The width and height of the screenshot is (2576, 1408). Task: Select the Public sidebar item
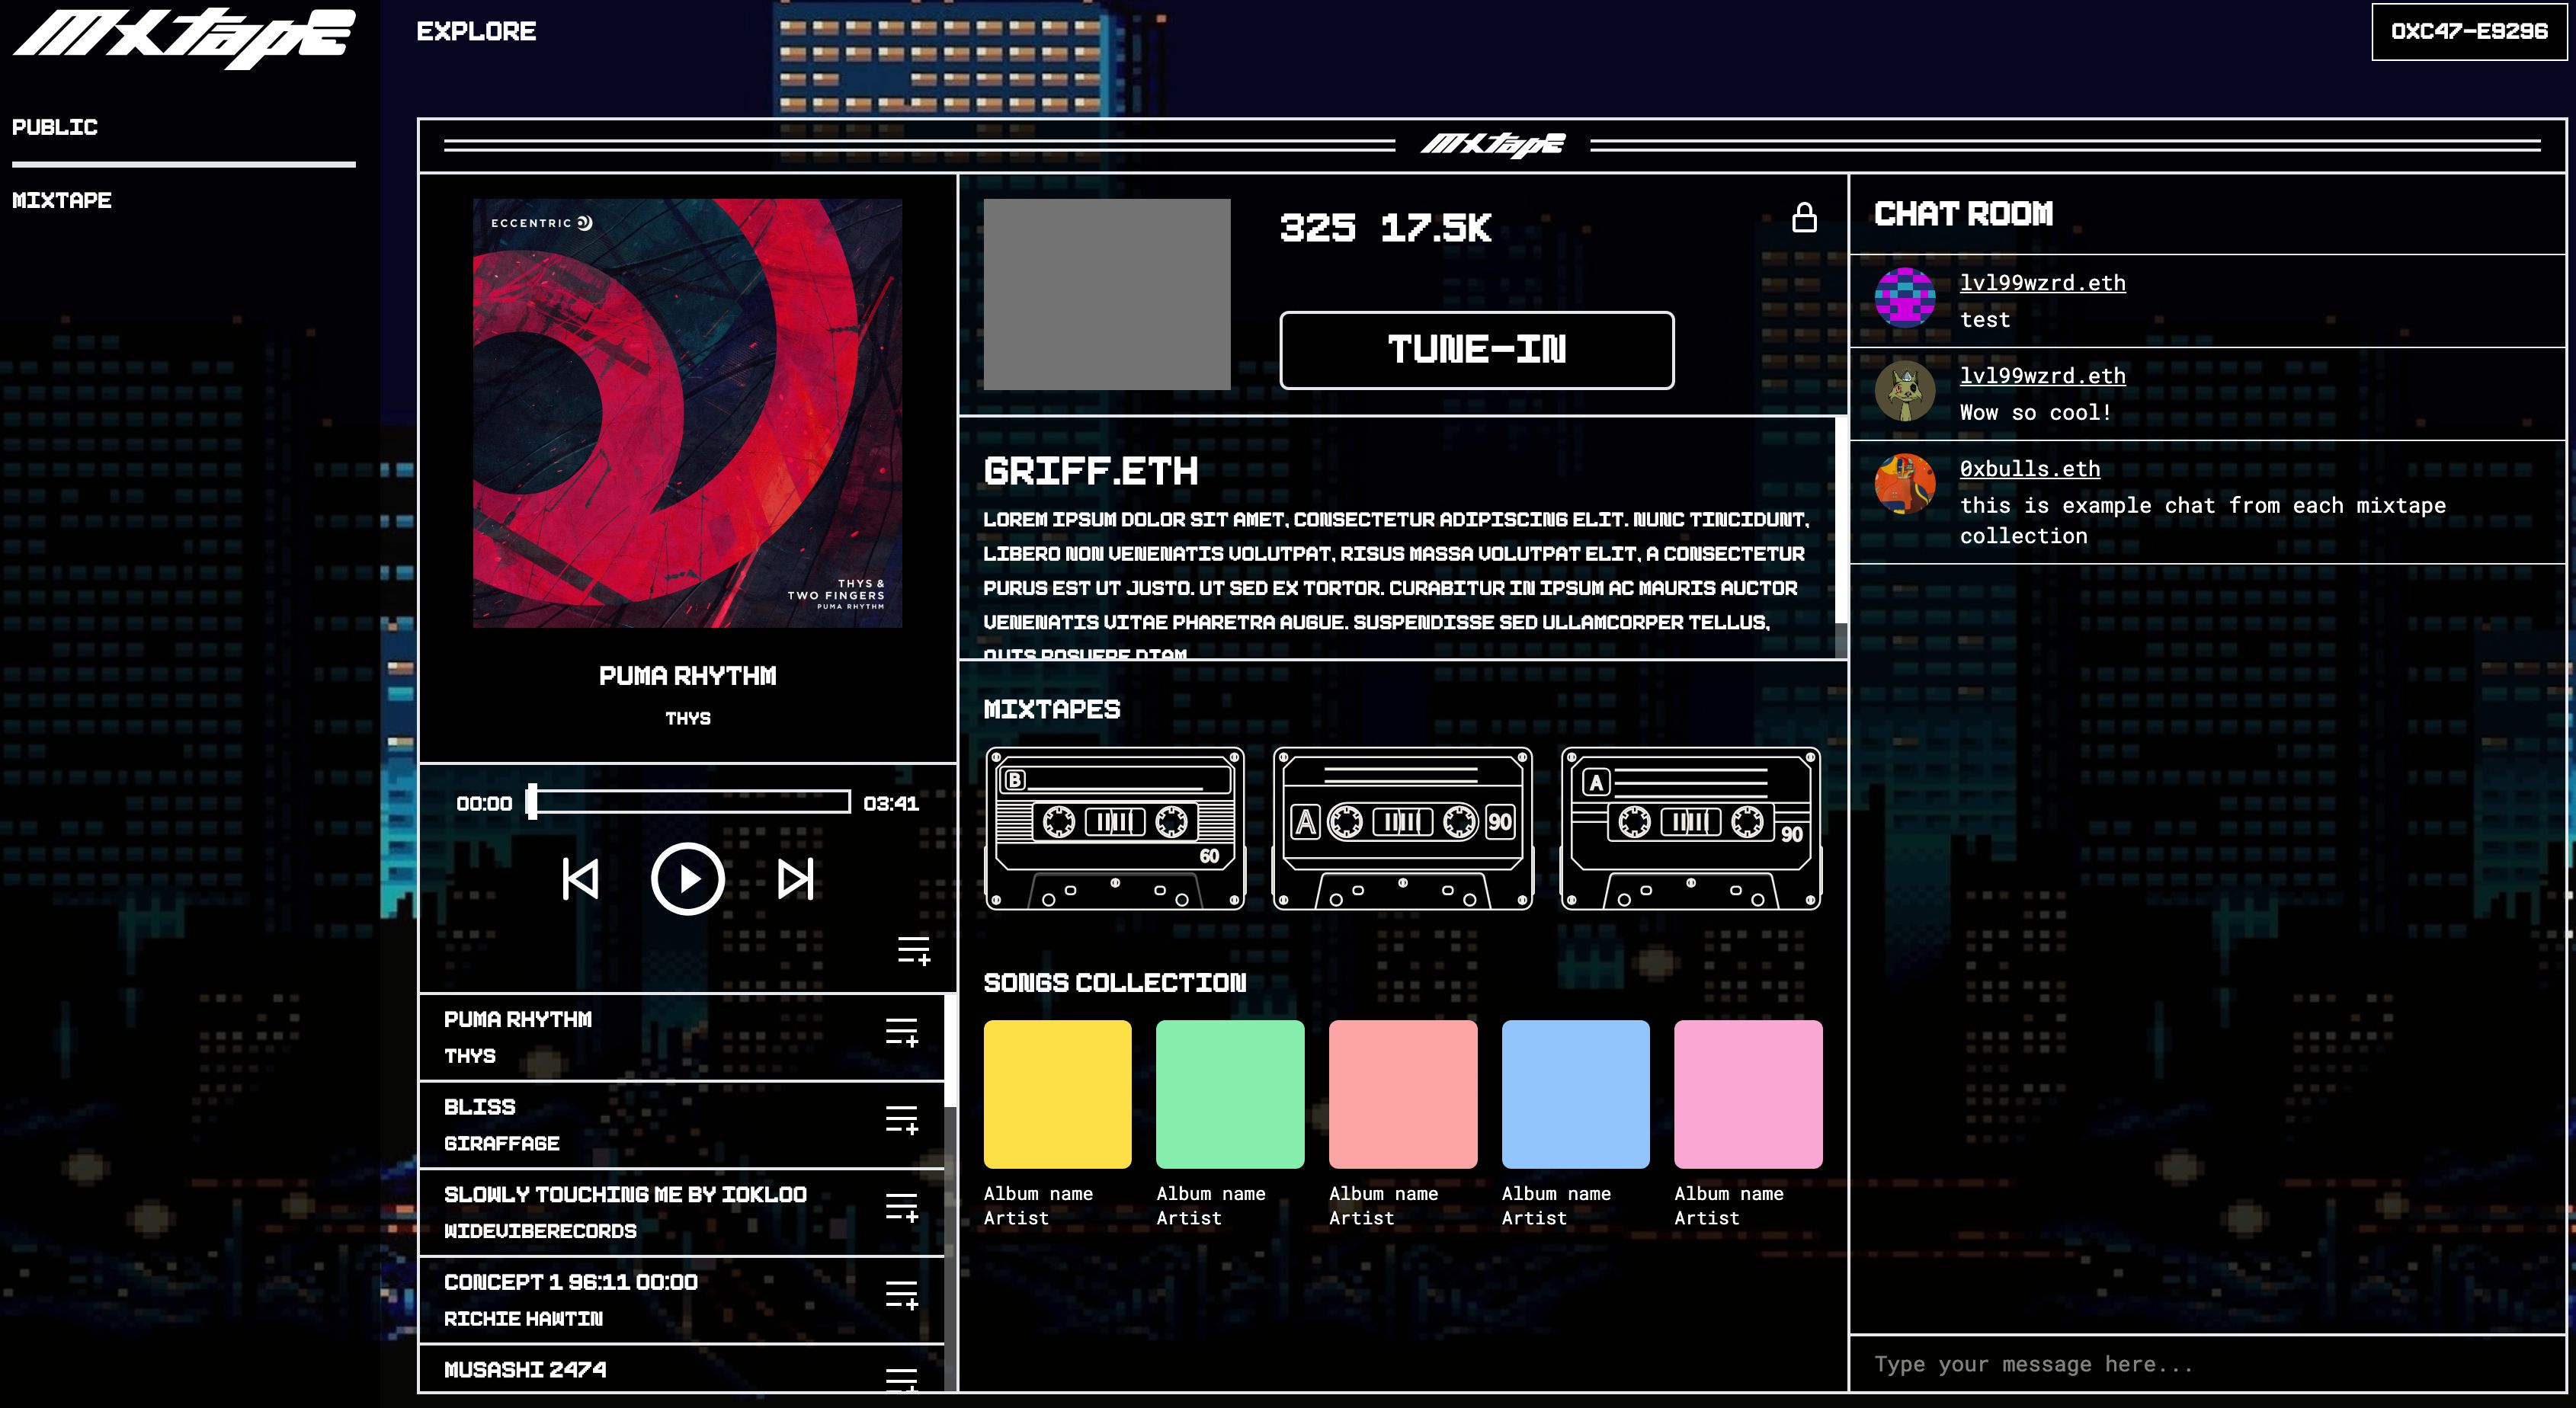click(55, 127)
